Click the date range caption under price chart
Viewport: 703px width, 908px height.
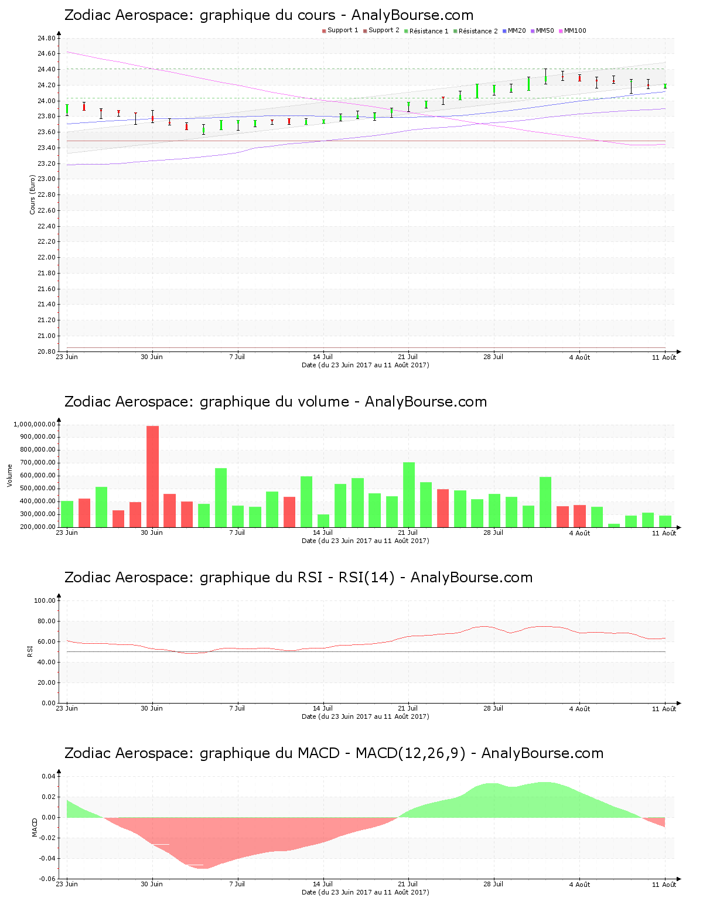click(x=366, y=365)
